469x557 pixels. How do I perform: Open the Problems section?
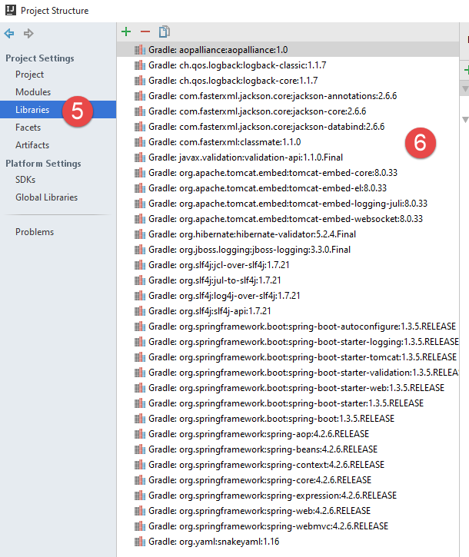(35, 232)
